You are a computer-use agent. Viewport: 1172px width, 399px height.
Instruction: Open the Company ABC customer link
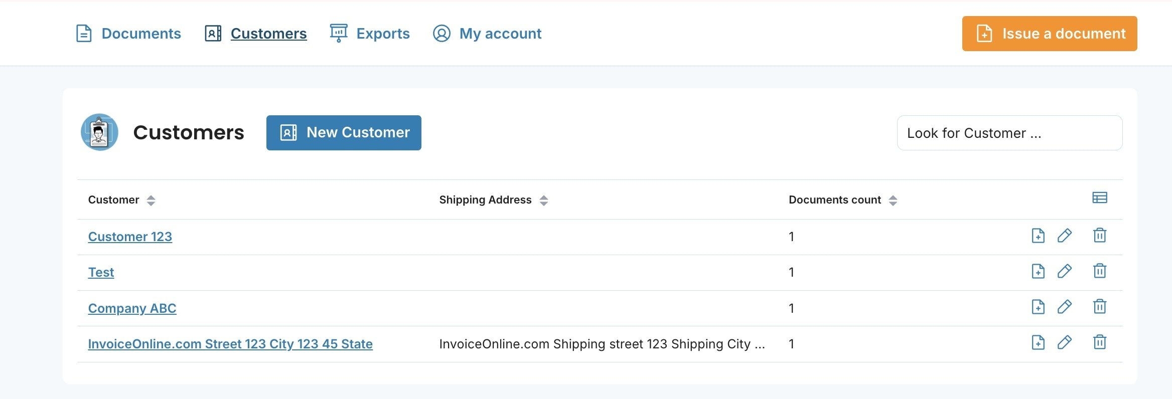point(132,308)
